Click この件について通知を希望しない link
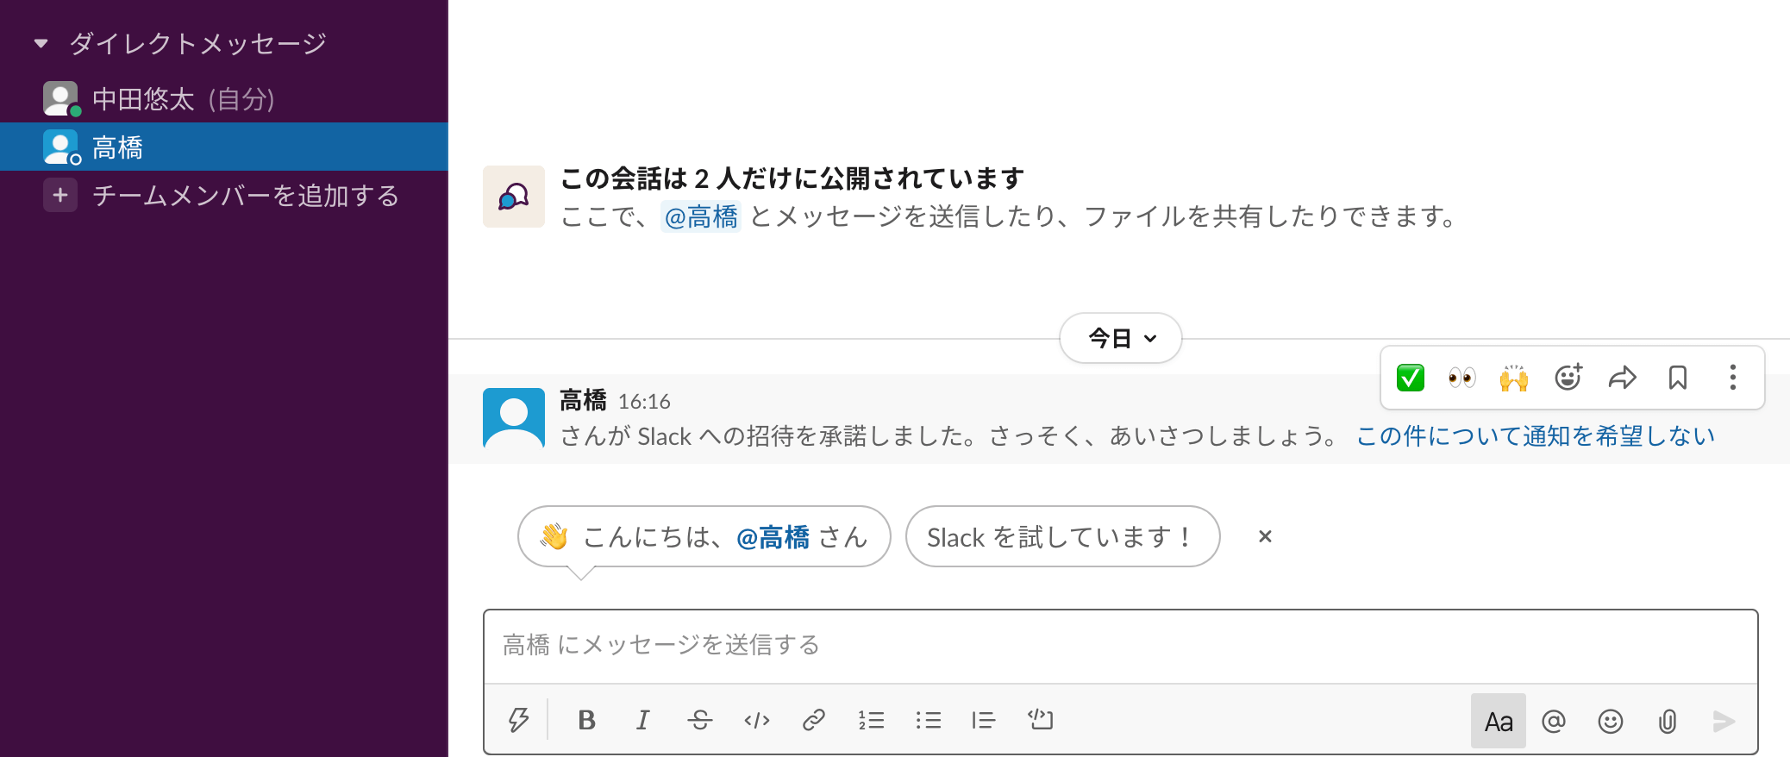1790x757 pixels. [x=1536, y=435]
